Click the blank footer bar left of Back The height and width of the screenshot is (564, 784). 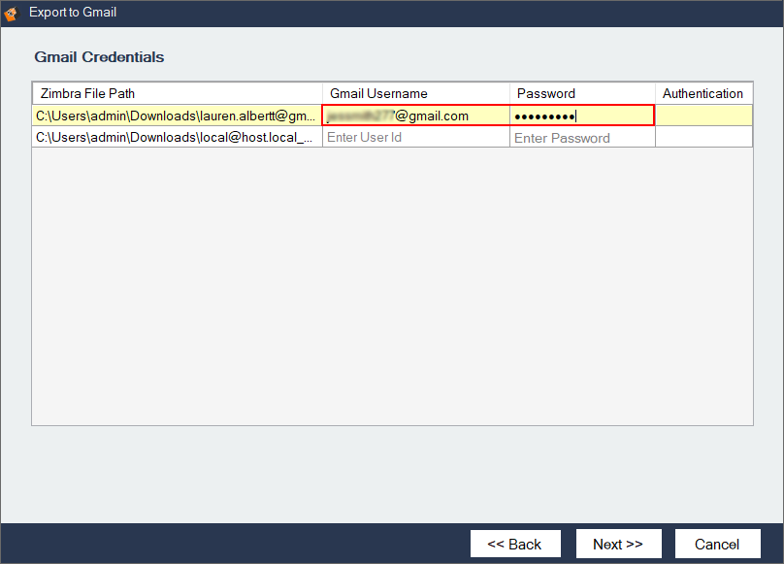click(233, 544)
